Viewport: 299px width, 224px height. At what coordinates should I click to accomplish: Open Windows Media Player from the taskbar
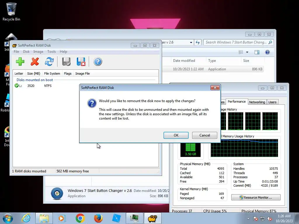(62, 218)
